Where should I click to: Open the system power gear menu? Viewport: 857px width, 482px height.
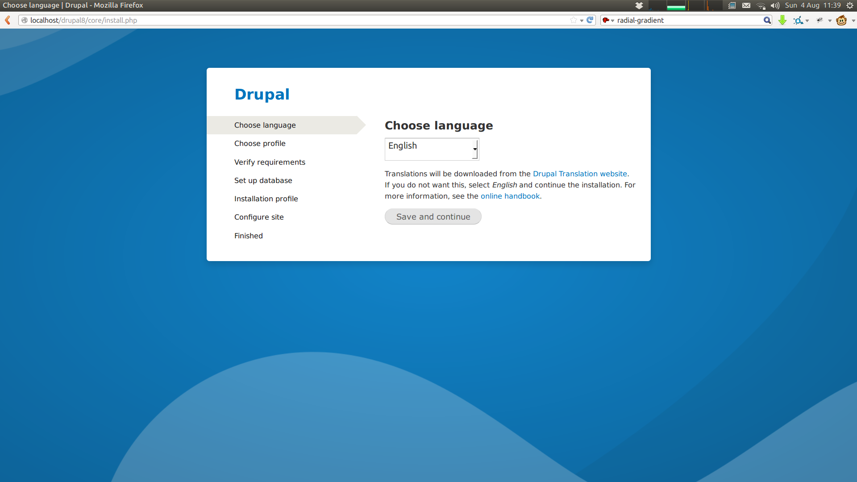click(850, 5)
